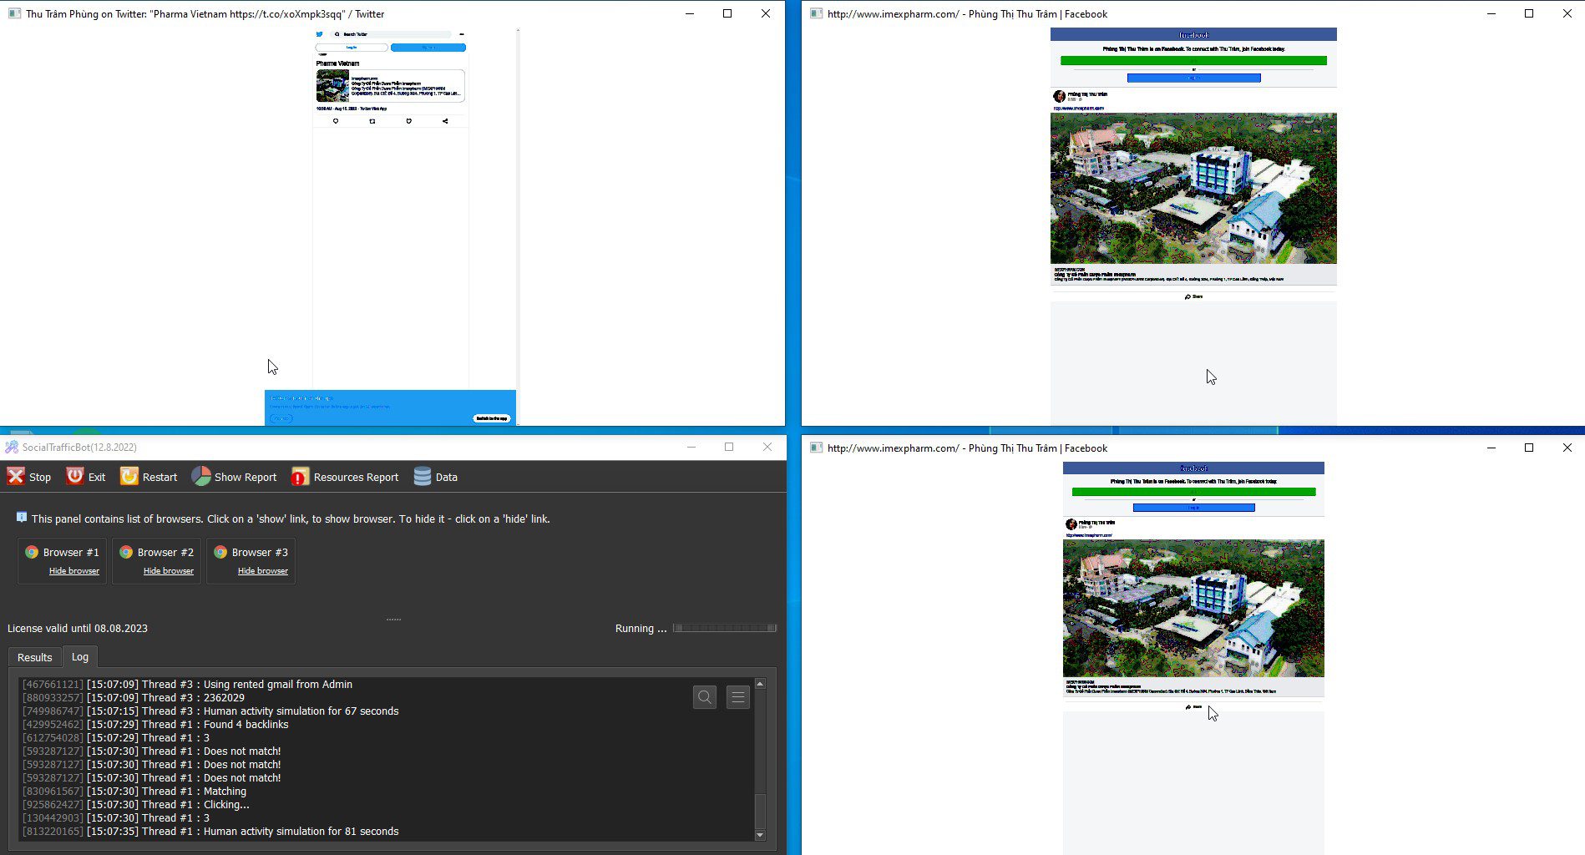This screenshot has height=855, width=1585.
Task: Click the Running progress bar
Action: coord(725,628)
